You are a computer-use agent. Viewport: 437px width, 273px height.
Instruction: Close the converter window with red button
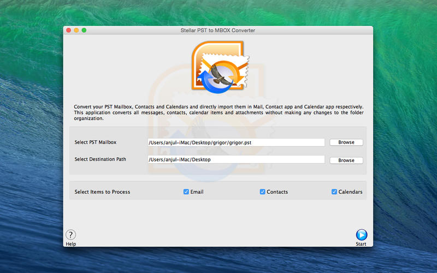coord(69,30)
